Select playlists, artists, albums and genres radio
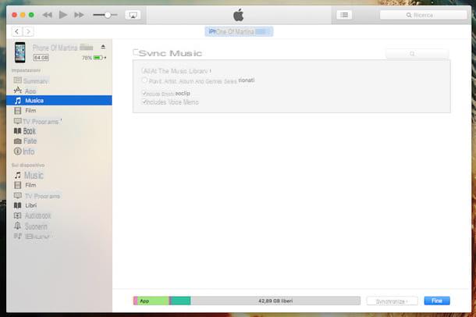The height and width of the screenshot is (317, 476). coord(145,80)
